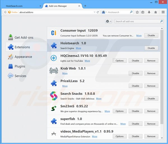Viewport: 168px width, 144px height.
Task: Open a new tab with the plus button
Action: point(85,6)
